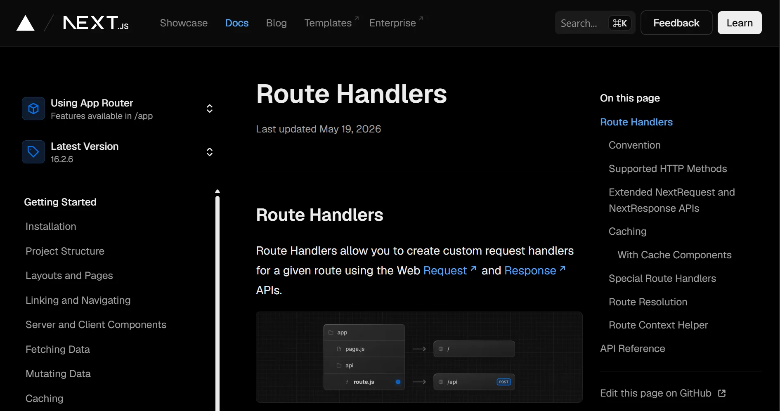Jump to Special Route Handlers section
The image size is (780, 411).
(662, 279)
